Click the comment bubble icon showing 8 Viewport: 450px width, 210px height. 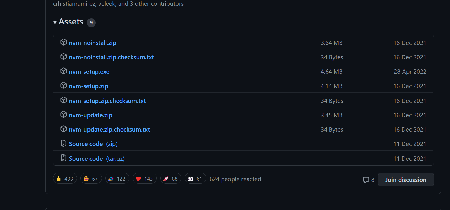tap(366, 180)
